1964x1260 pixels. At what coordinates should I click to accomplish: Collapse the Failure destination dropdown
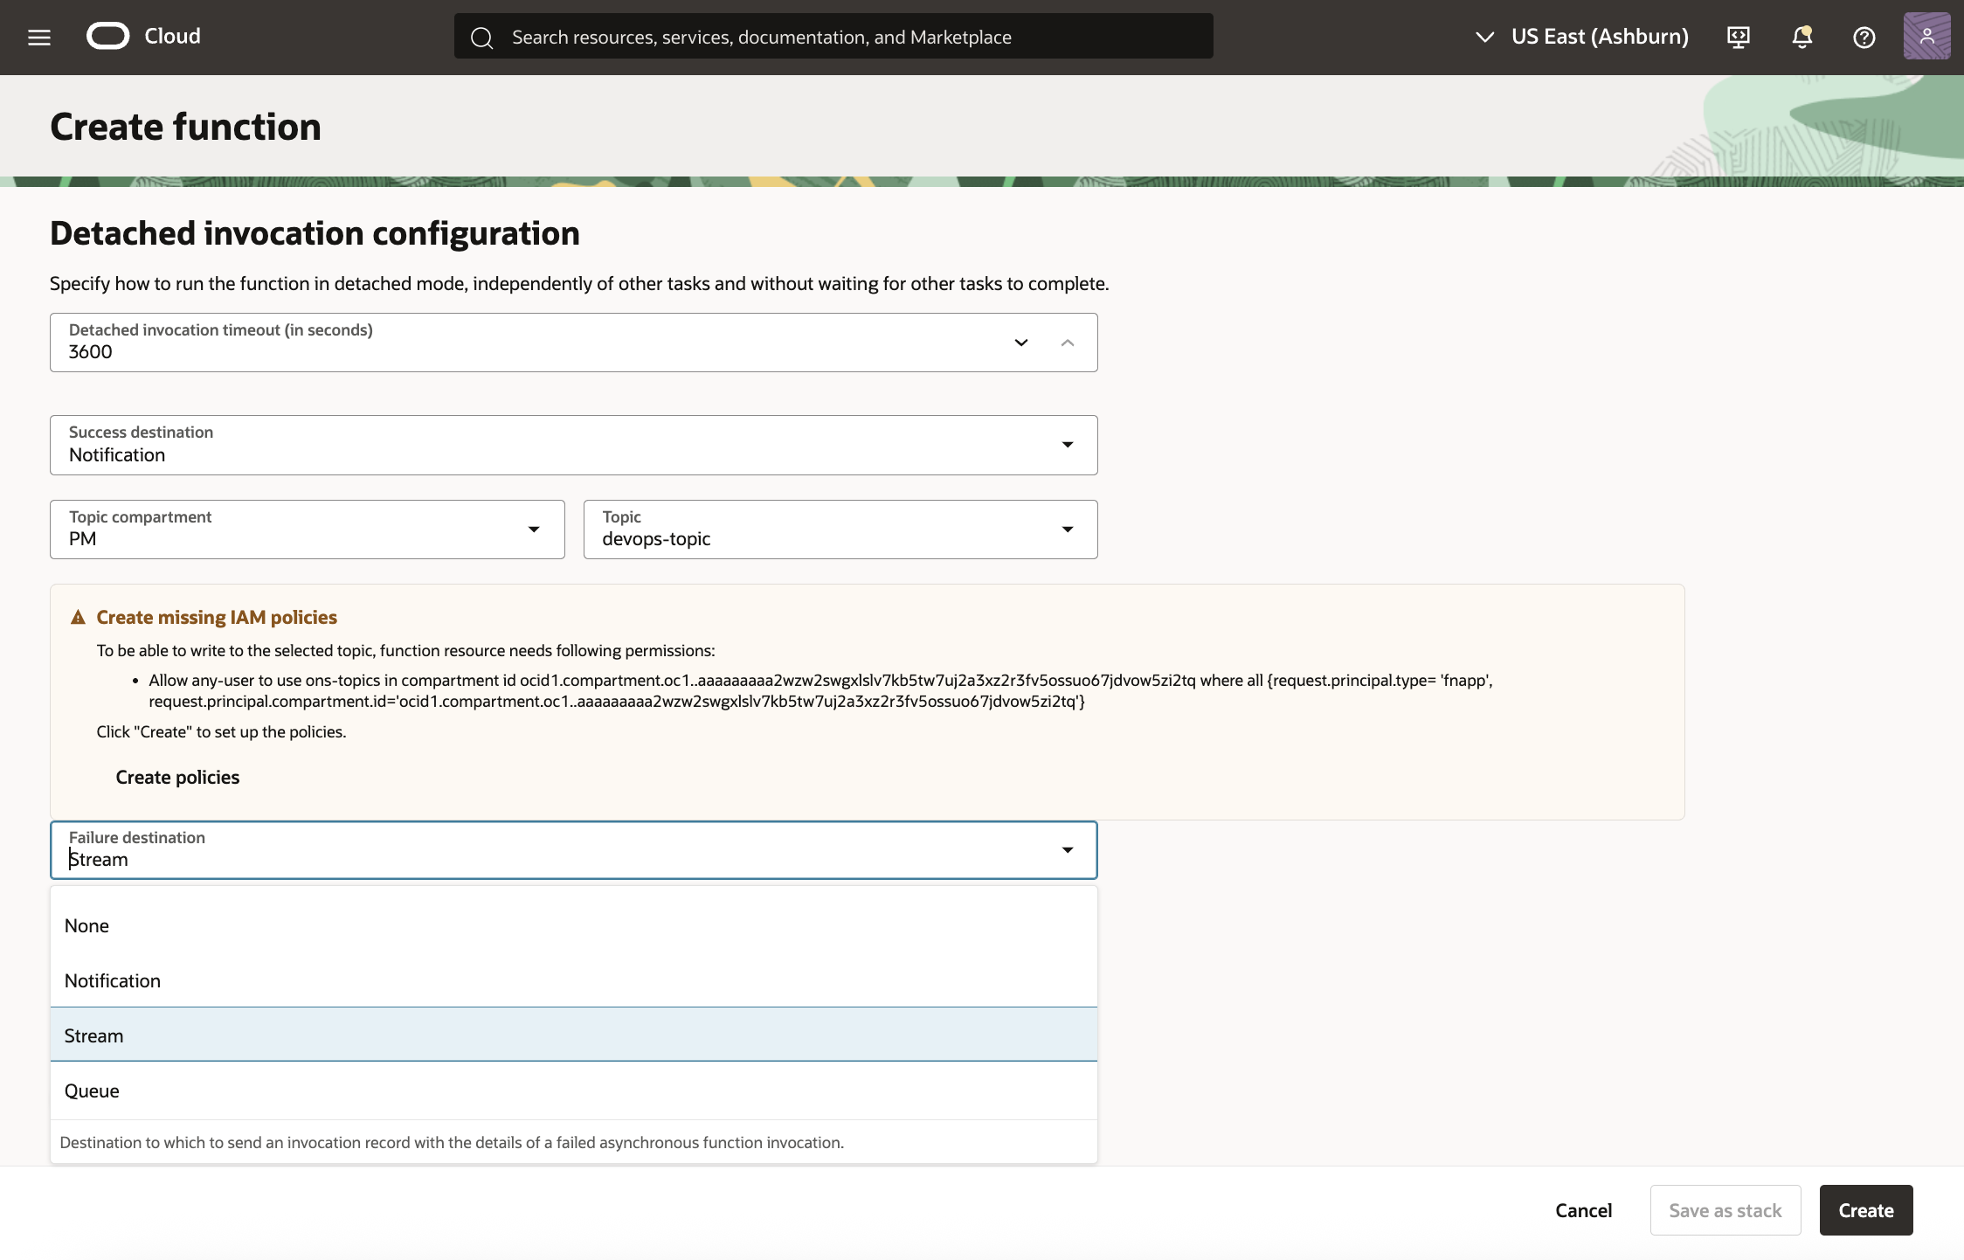point(1067,849)
